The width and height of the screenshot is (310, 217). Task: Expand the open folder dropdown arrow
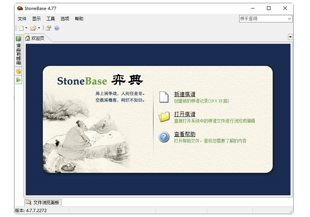(39, 28)
